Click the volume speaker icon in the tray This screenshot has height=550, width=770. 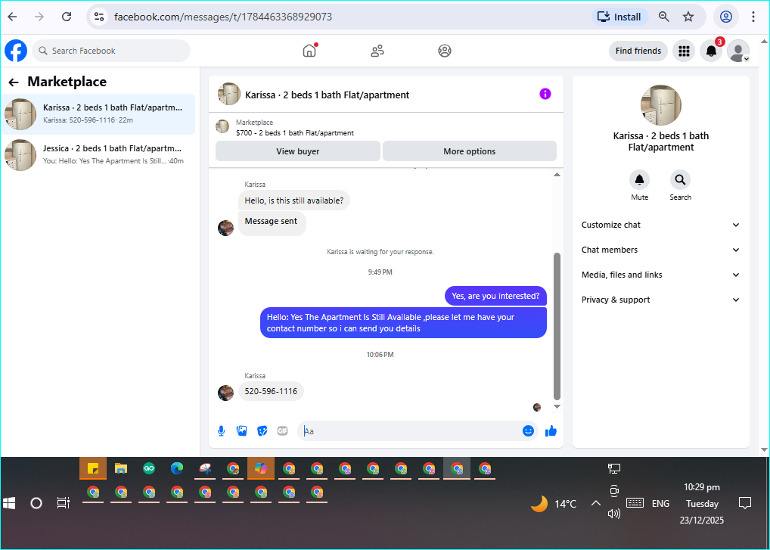pos(614,514)
